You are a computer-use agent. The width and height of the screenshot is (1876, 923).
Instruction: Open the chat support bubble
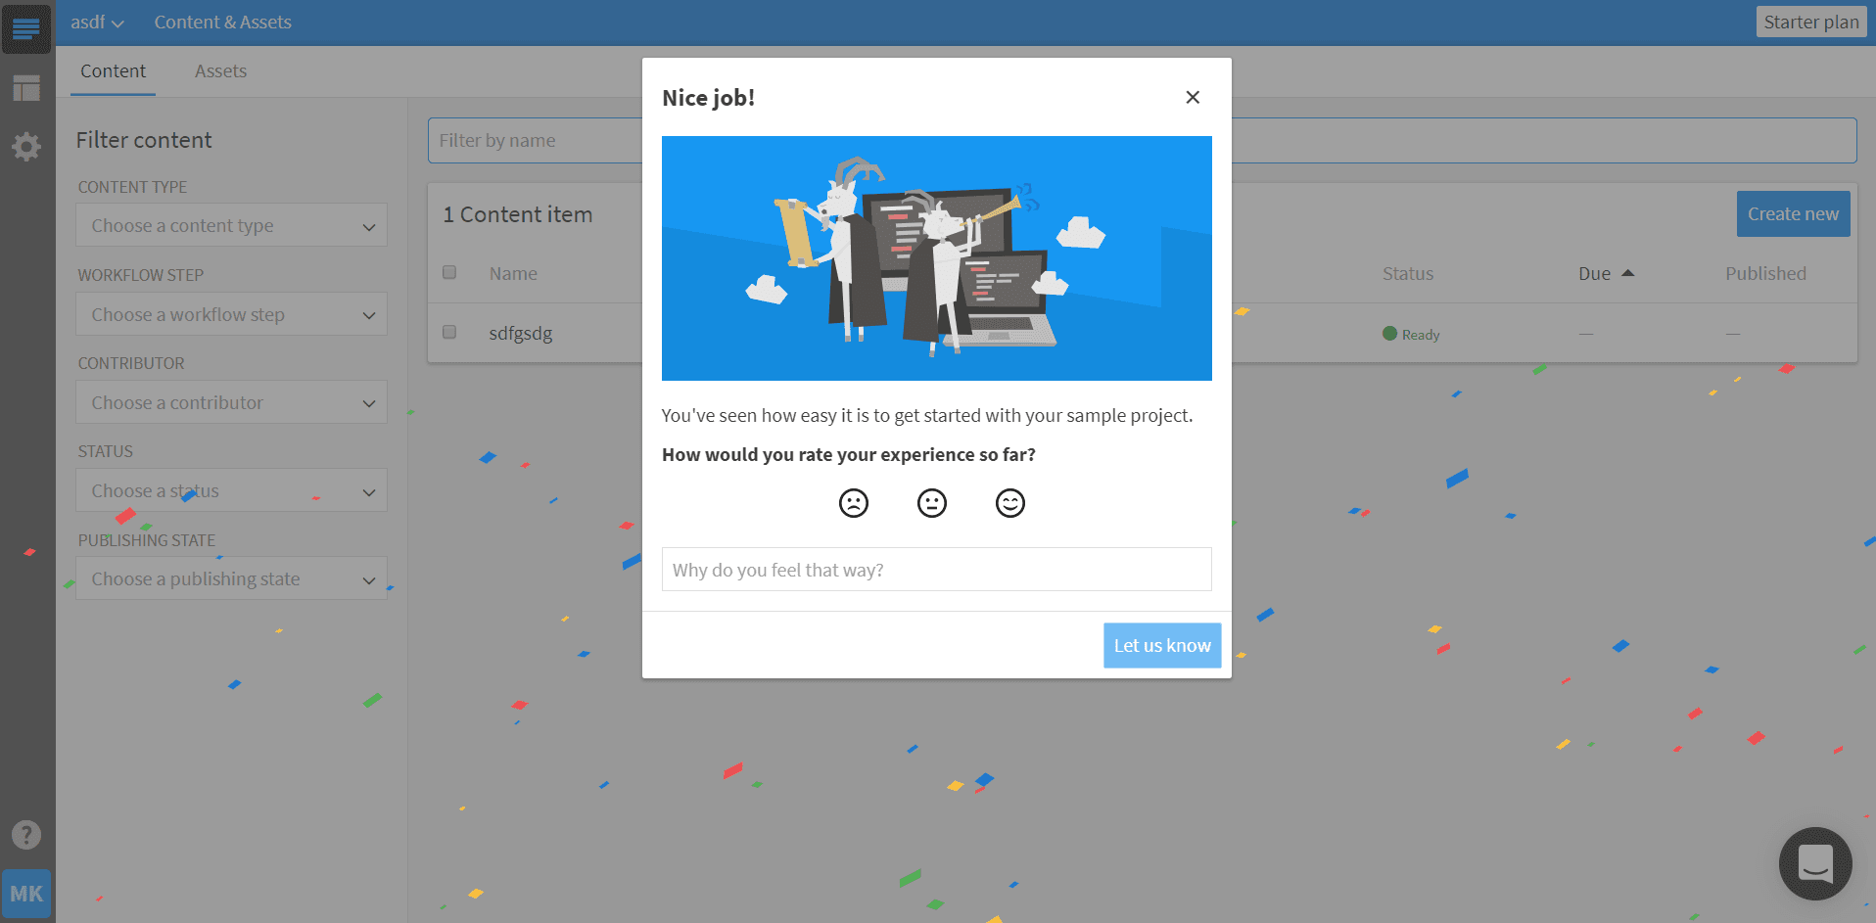(1814, 863)
